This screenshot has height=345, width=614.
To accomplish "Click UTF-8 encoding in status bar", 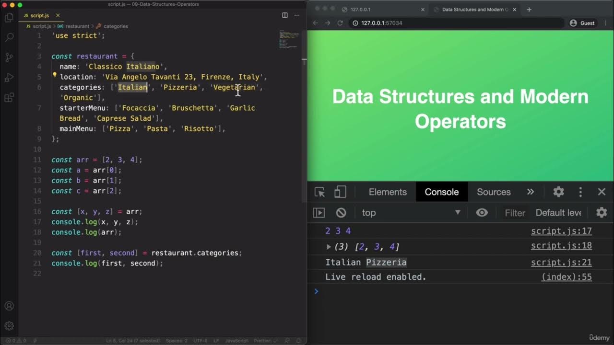I will tap(201, 341).
